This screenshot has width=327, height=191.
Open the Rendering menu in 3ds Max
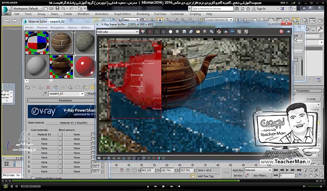143,14
